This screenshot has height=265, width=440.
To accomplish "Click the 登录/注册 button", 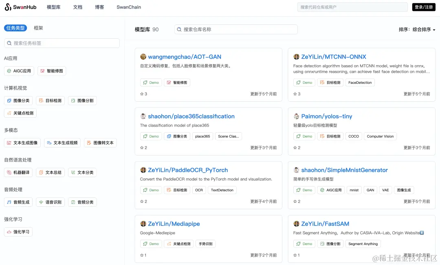I will coord(424,7).
